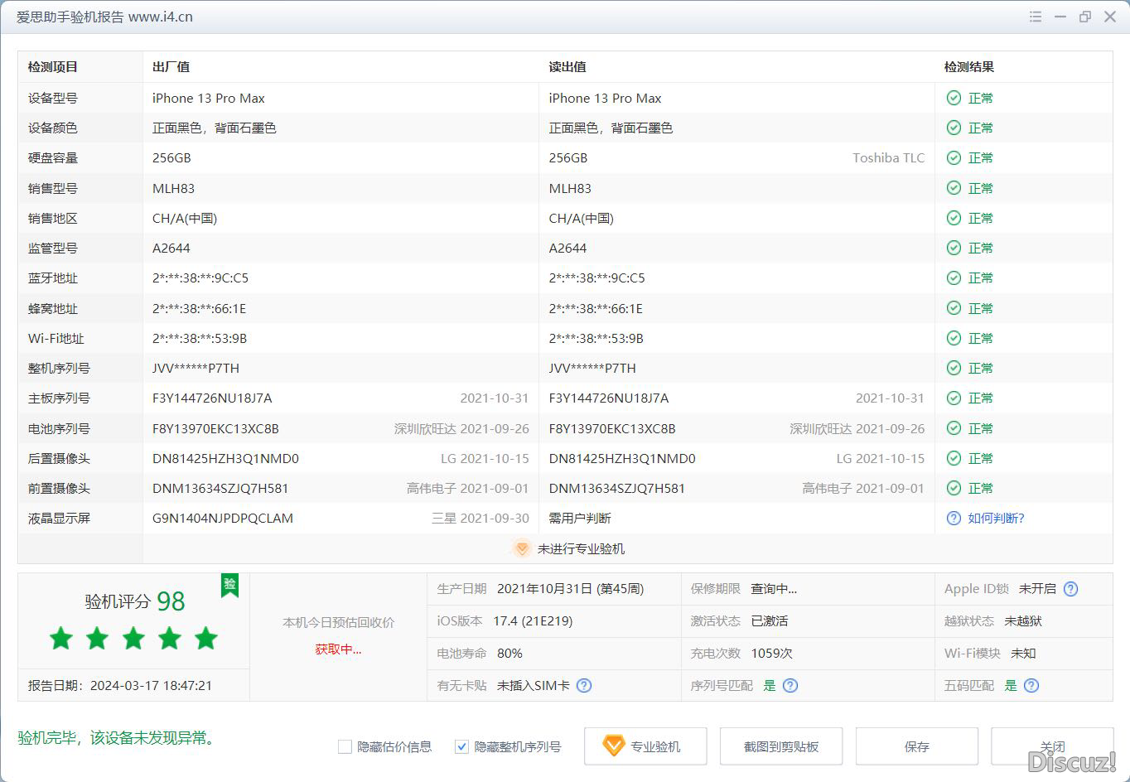
Task: Click the green check icon for 监管型号
Action: point(954,248)
